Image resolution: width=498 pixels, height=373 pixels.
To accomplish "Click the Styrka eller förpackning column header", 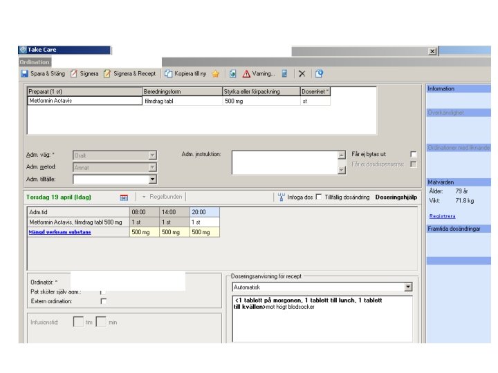I will 261,92.
